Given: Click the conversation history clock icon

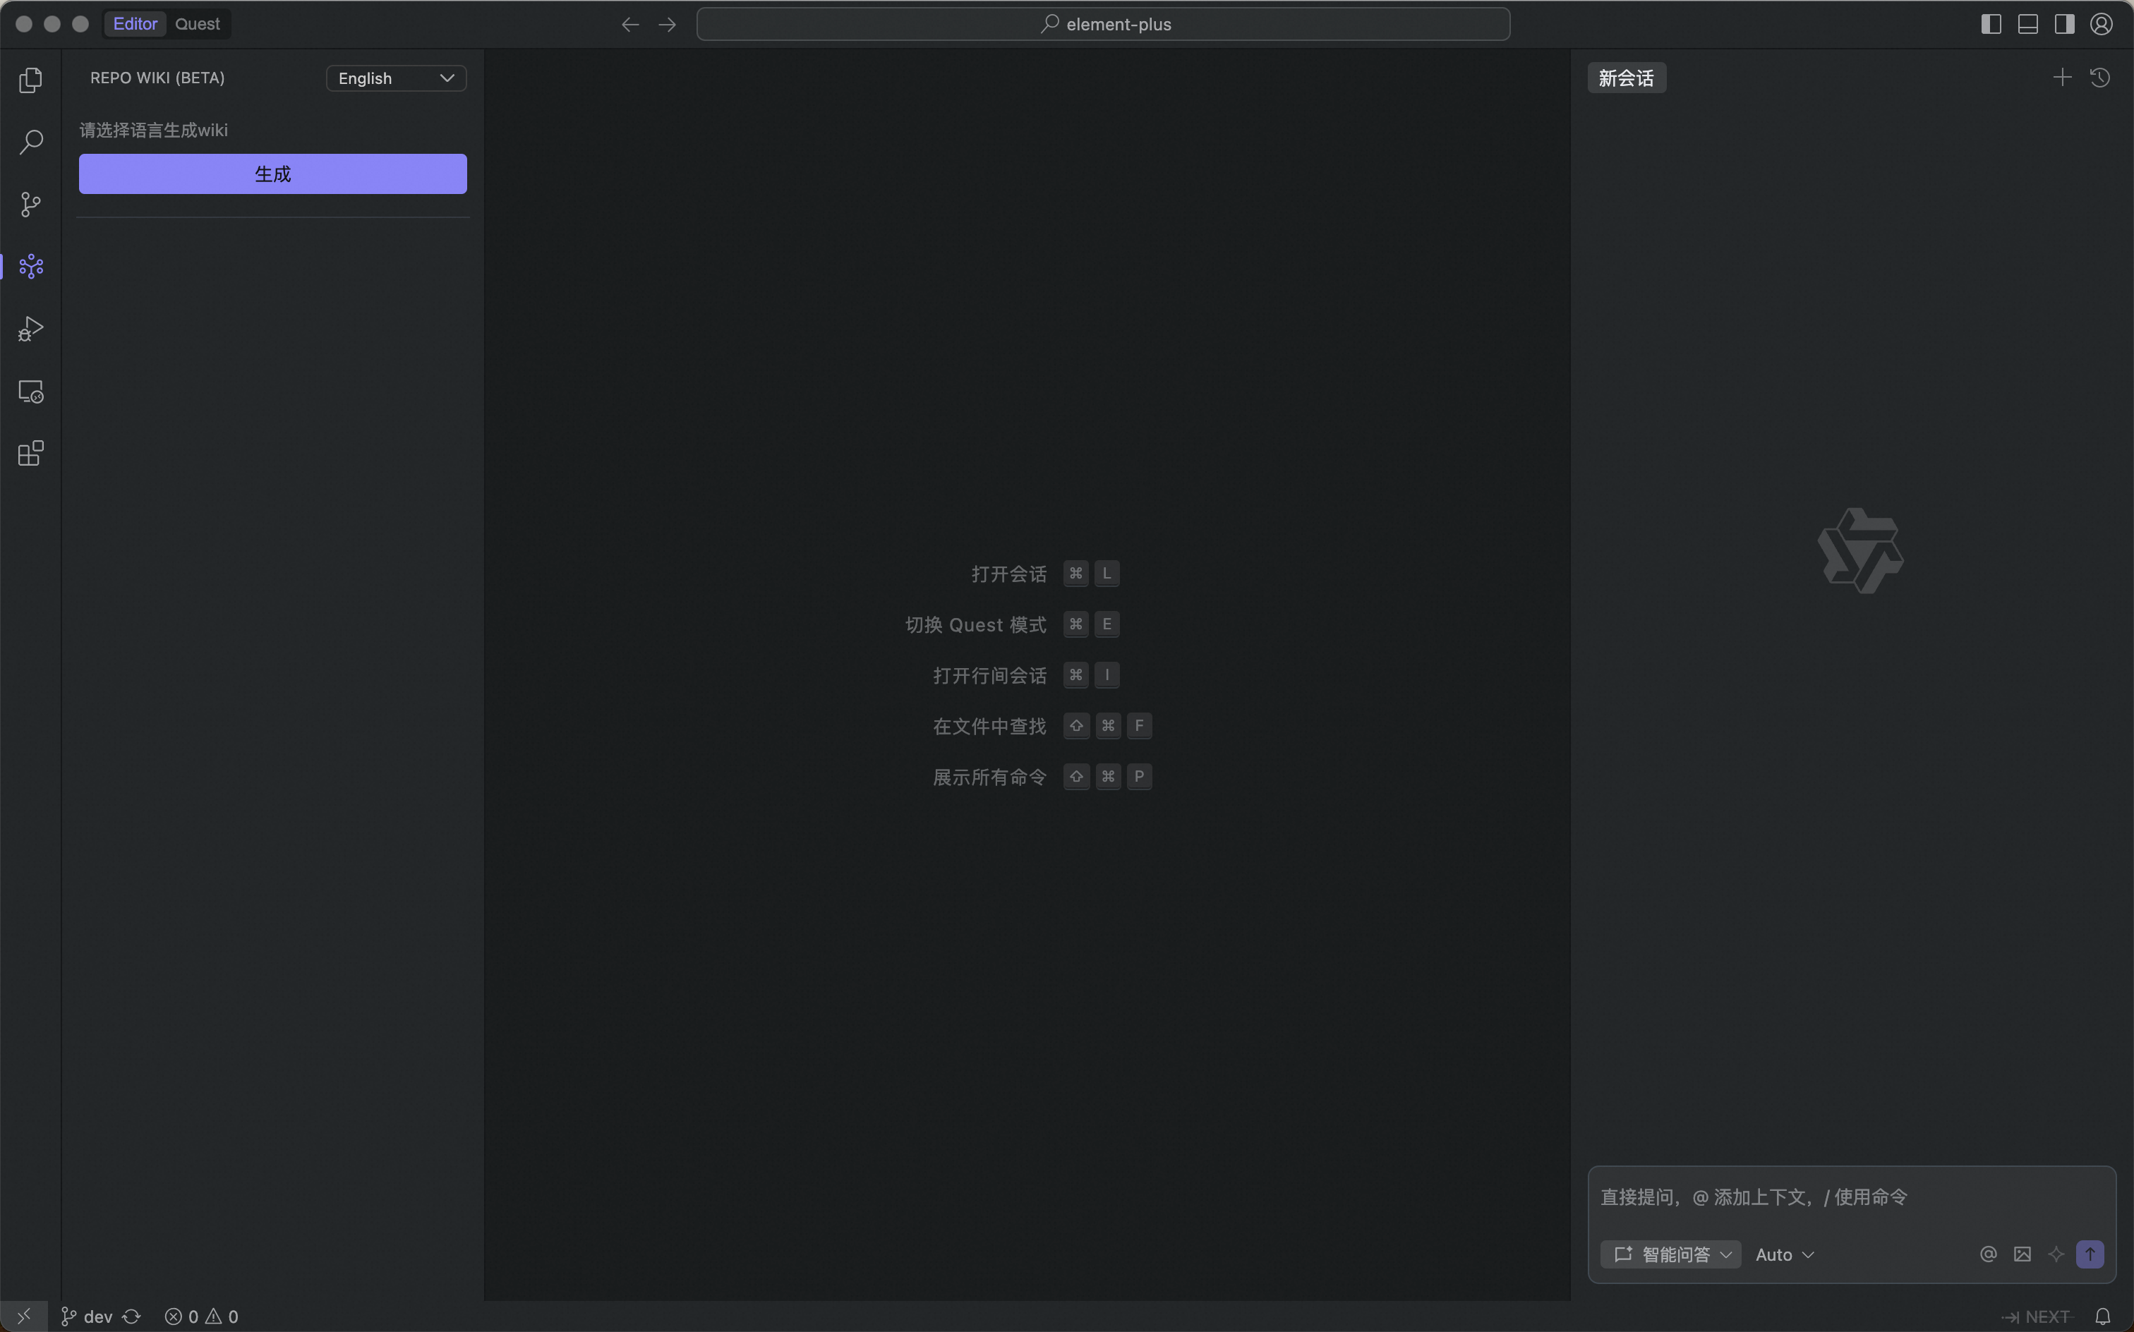Looking at the screenshot, I should tap(2101, 78).
